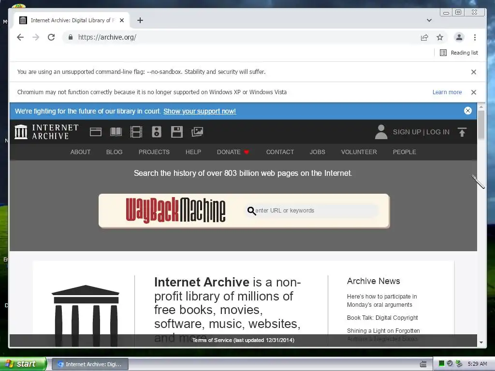Click the scrollbar up arrow

click(481, 107)
